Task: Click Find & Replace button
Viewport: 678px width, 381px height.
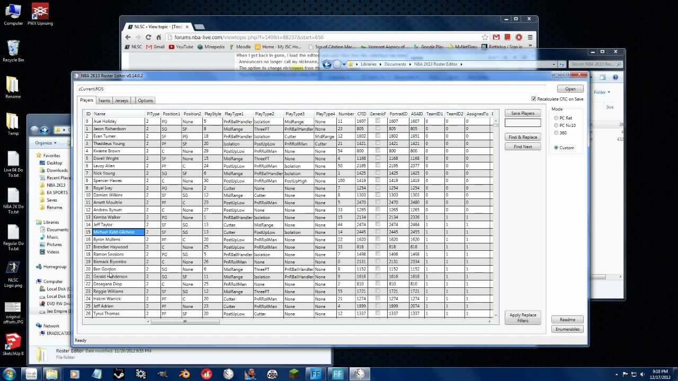Action: pos(523,137)
